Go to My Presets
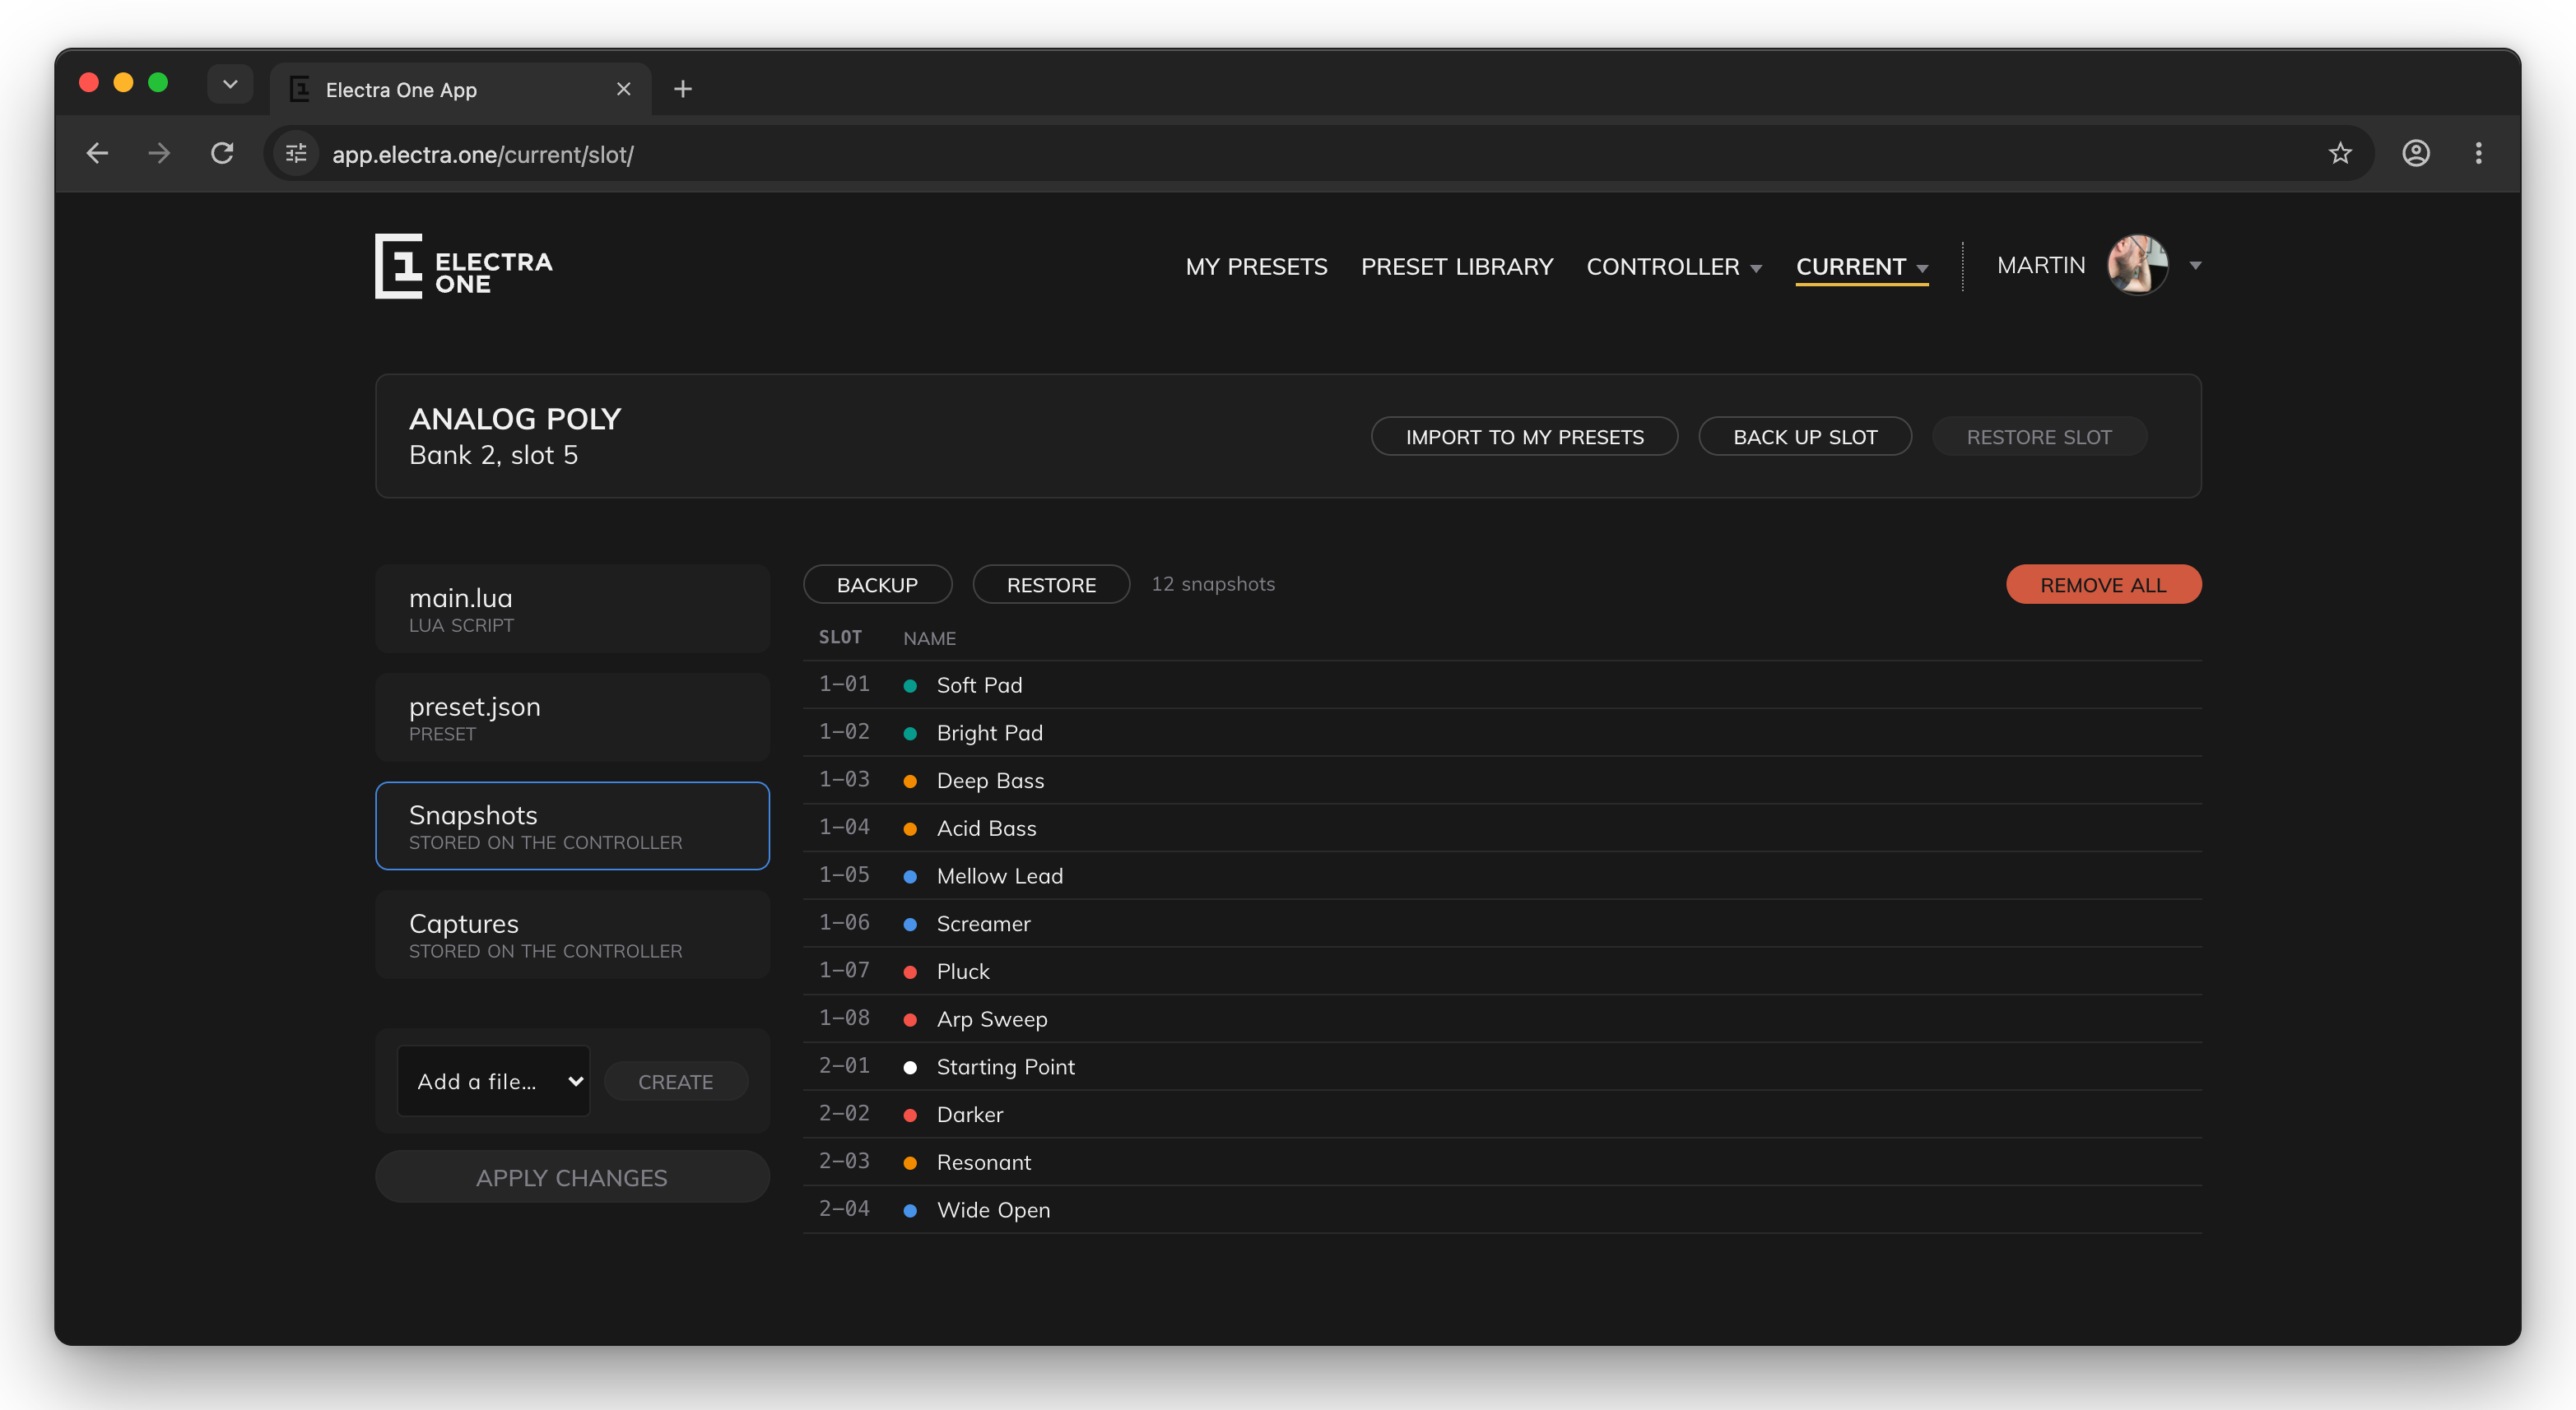This screenshot has height=1410, width=2576. click(x=1256, y=267)
